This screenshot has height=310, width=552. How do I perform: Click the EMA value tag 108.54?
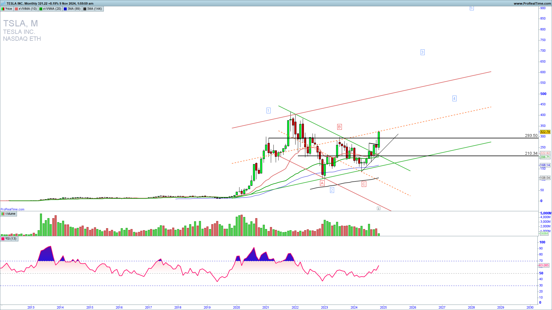[x=545, y=178]
